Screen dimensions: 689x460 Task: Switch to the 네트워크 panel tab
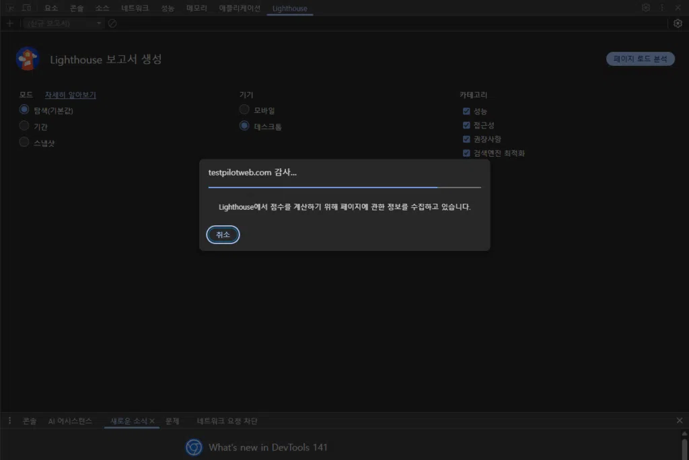[x=134, y=8]
